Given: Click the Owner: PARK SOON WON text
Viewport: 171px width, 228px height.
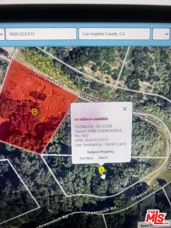Looking at the screenshot, I should click(98, 131).
